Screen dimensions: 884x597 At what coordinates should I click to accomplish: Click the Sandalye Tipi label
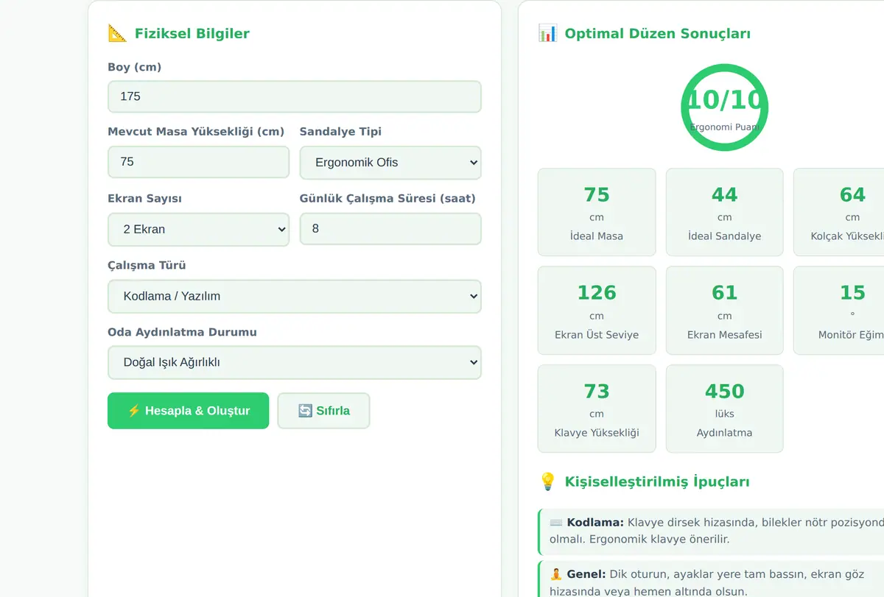coord(340,132)
